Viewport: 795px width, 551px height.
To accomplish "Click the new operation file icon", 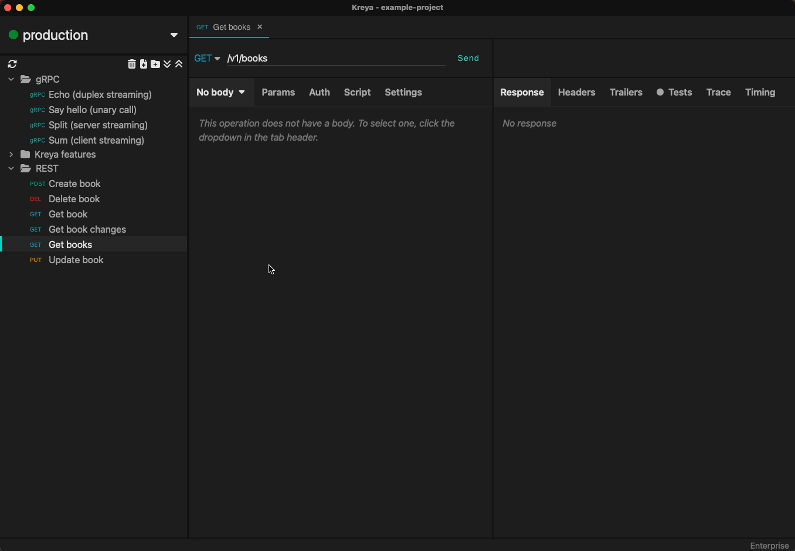I will pyautogui.click(x=144, y=64).
